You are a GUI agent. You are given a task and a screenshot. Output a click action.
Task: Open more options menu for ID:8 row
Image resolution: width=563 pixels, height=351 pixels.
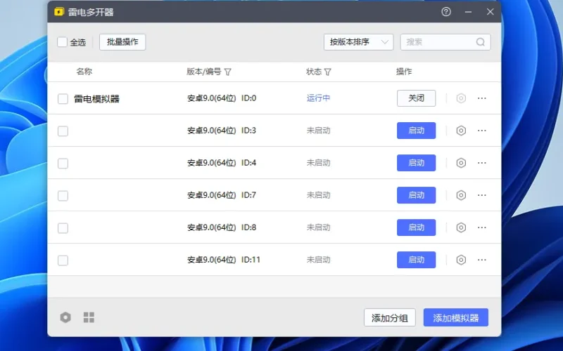pyautogui.click(x=482, y=227)
